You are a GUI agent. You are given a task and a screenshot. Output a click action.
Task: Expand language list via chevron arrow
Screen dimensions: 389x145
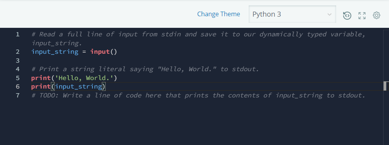pyautogui.click(x=330, y=15)
